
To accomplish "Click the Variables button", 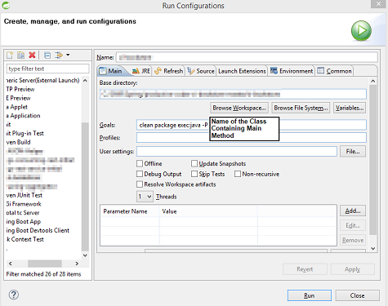I will pos(350,108).
